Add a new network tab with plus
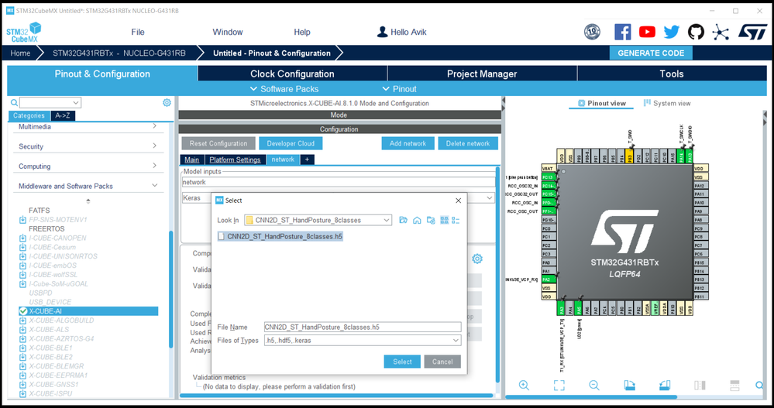Image resolution: width=774 pixels, height=408 pixels. point(307,159)
